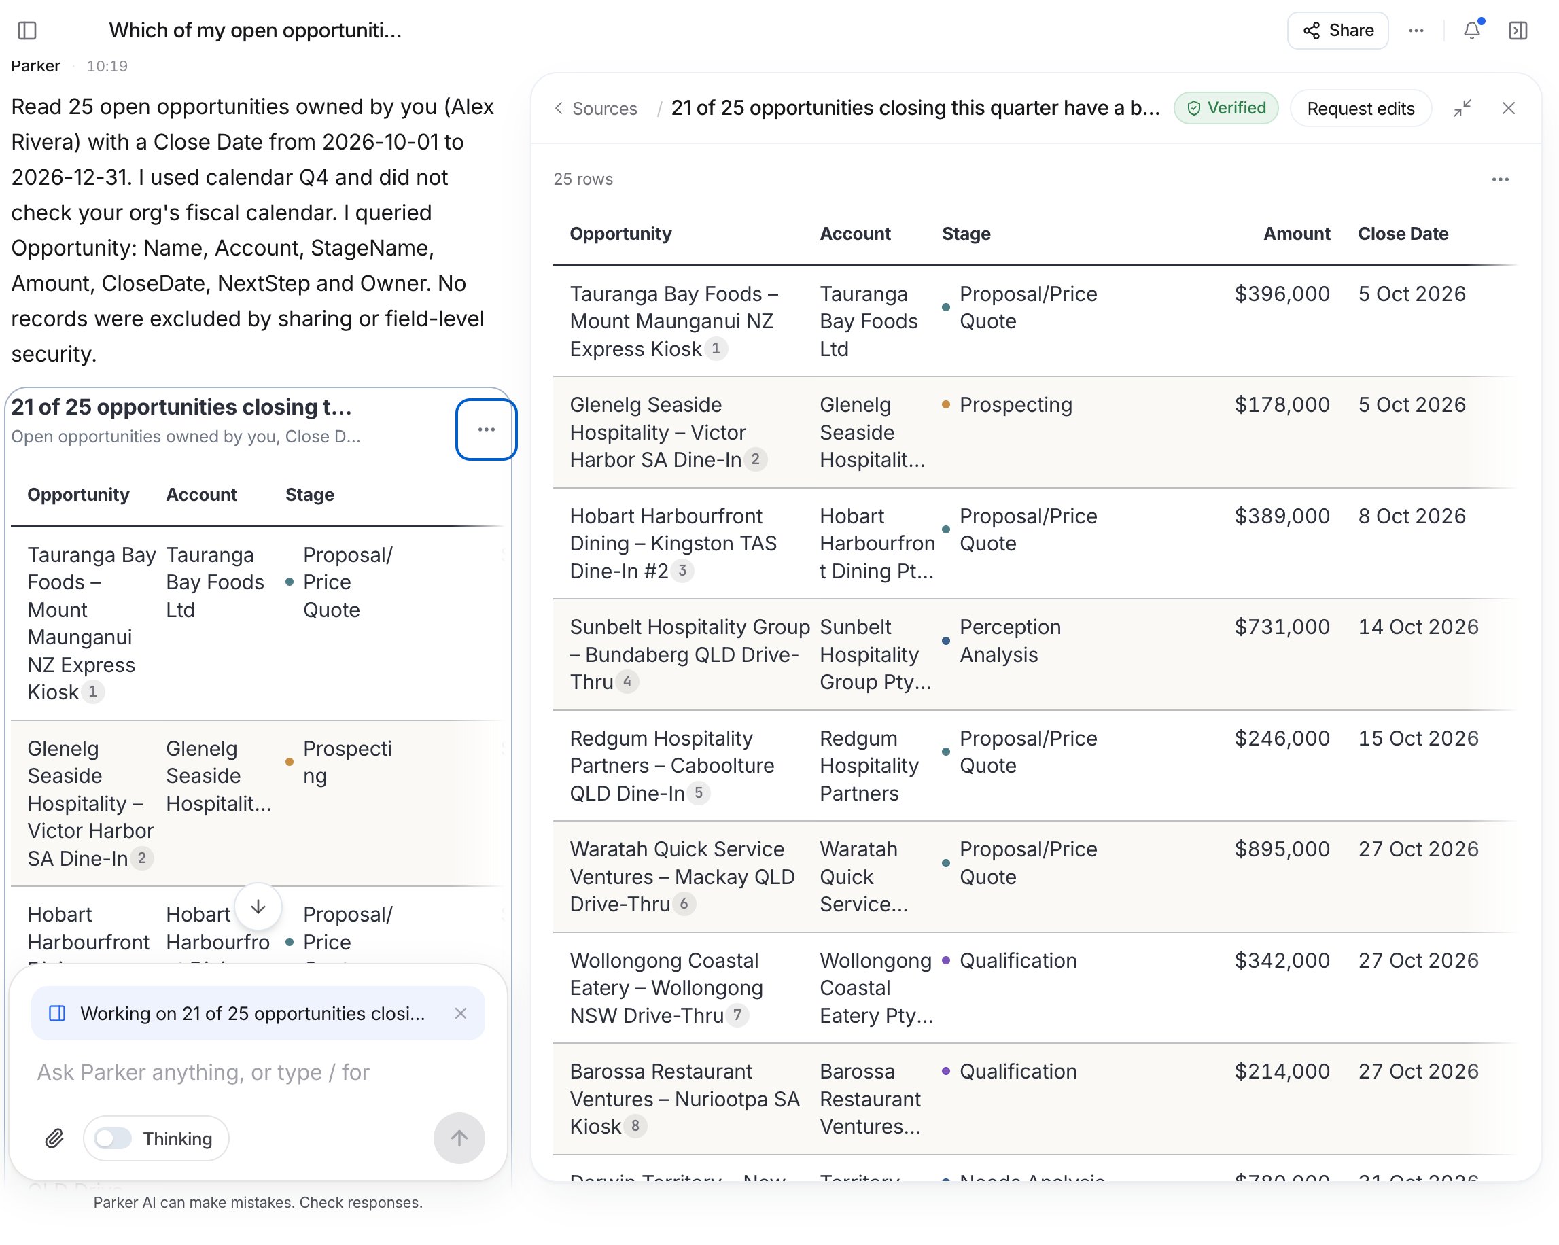Toggle the Thinking switch
Image resolution: width=1559 pixels, height=1245 pixels.
[x=113, y=1139]
